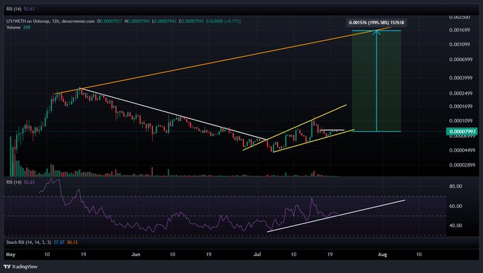
Task: Click the cyan price-range measurement arrow
Action: [376, 81]
